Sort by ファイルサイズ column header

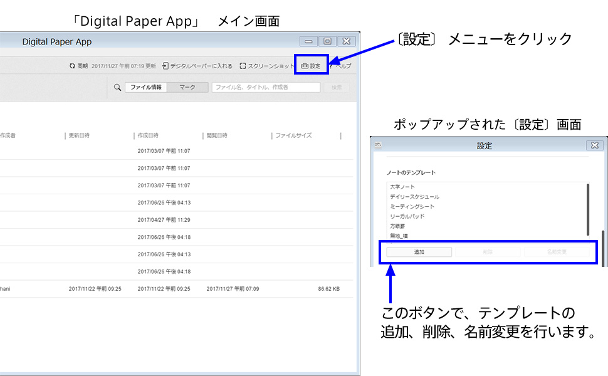(293, 135)
